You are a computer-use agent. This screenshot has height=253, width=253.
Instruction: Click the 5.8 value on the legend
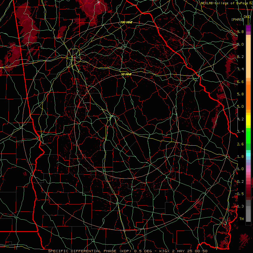point(240,94)
